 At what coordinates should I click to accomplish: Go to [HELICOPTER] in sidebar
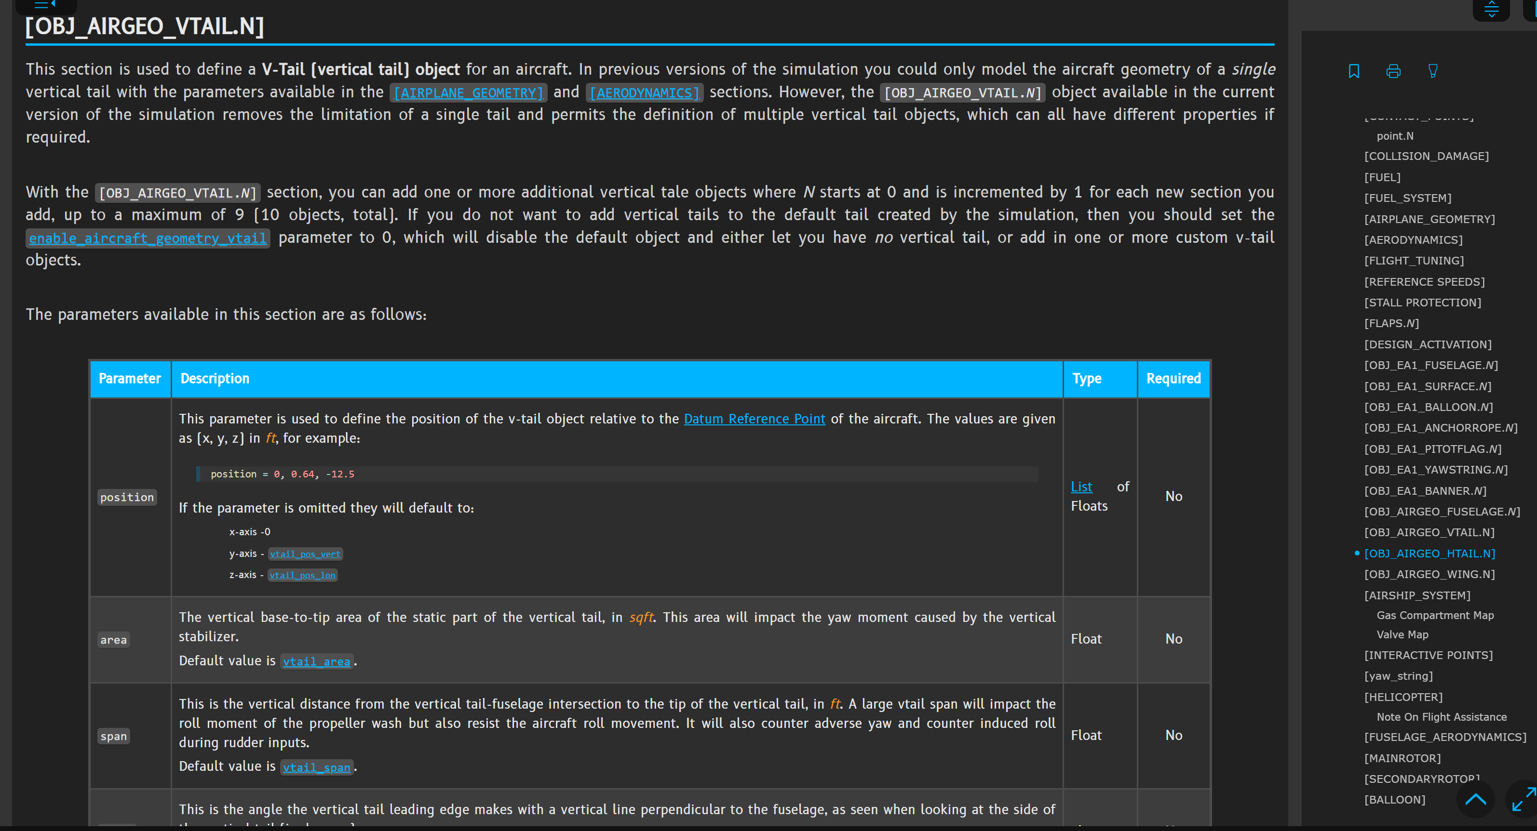[1403, 697]
